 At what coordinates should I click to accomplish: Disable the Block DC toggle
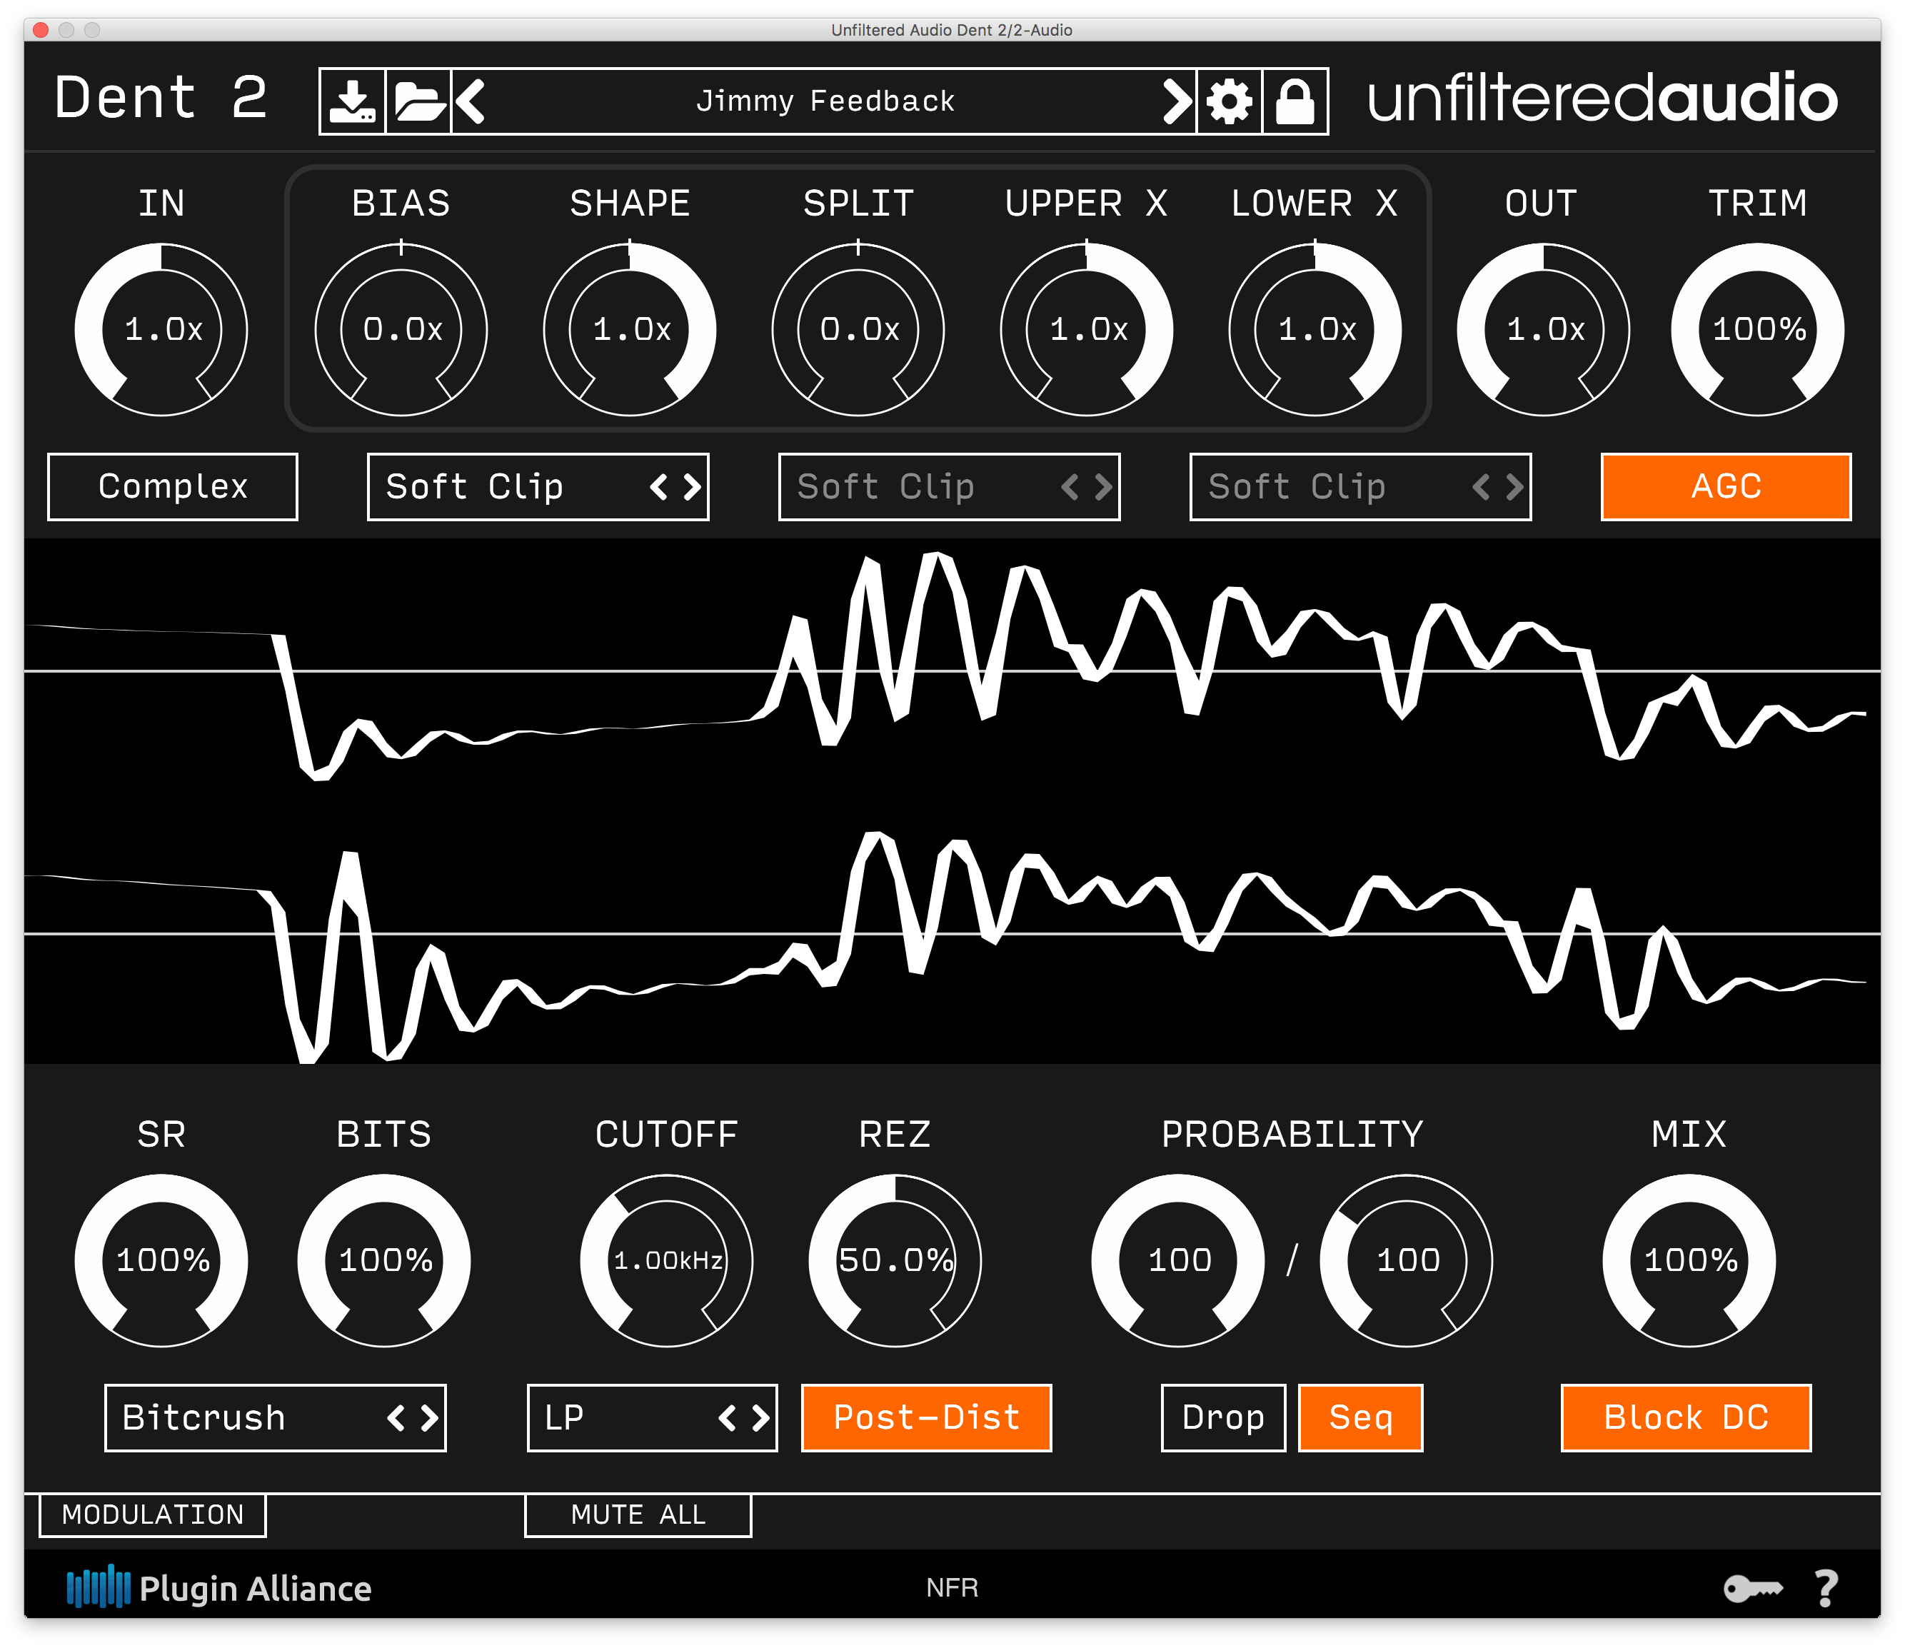(x=1684, y=1417)
